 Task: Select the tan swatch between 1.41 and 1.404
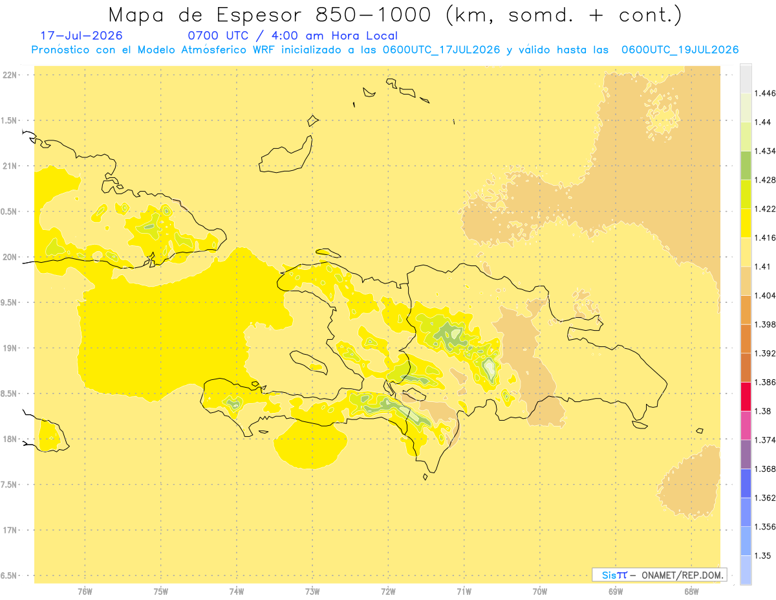tap(746, 281)
